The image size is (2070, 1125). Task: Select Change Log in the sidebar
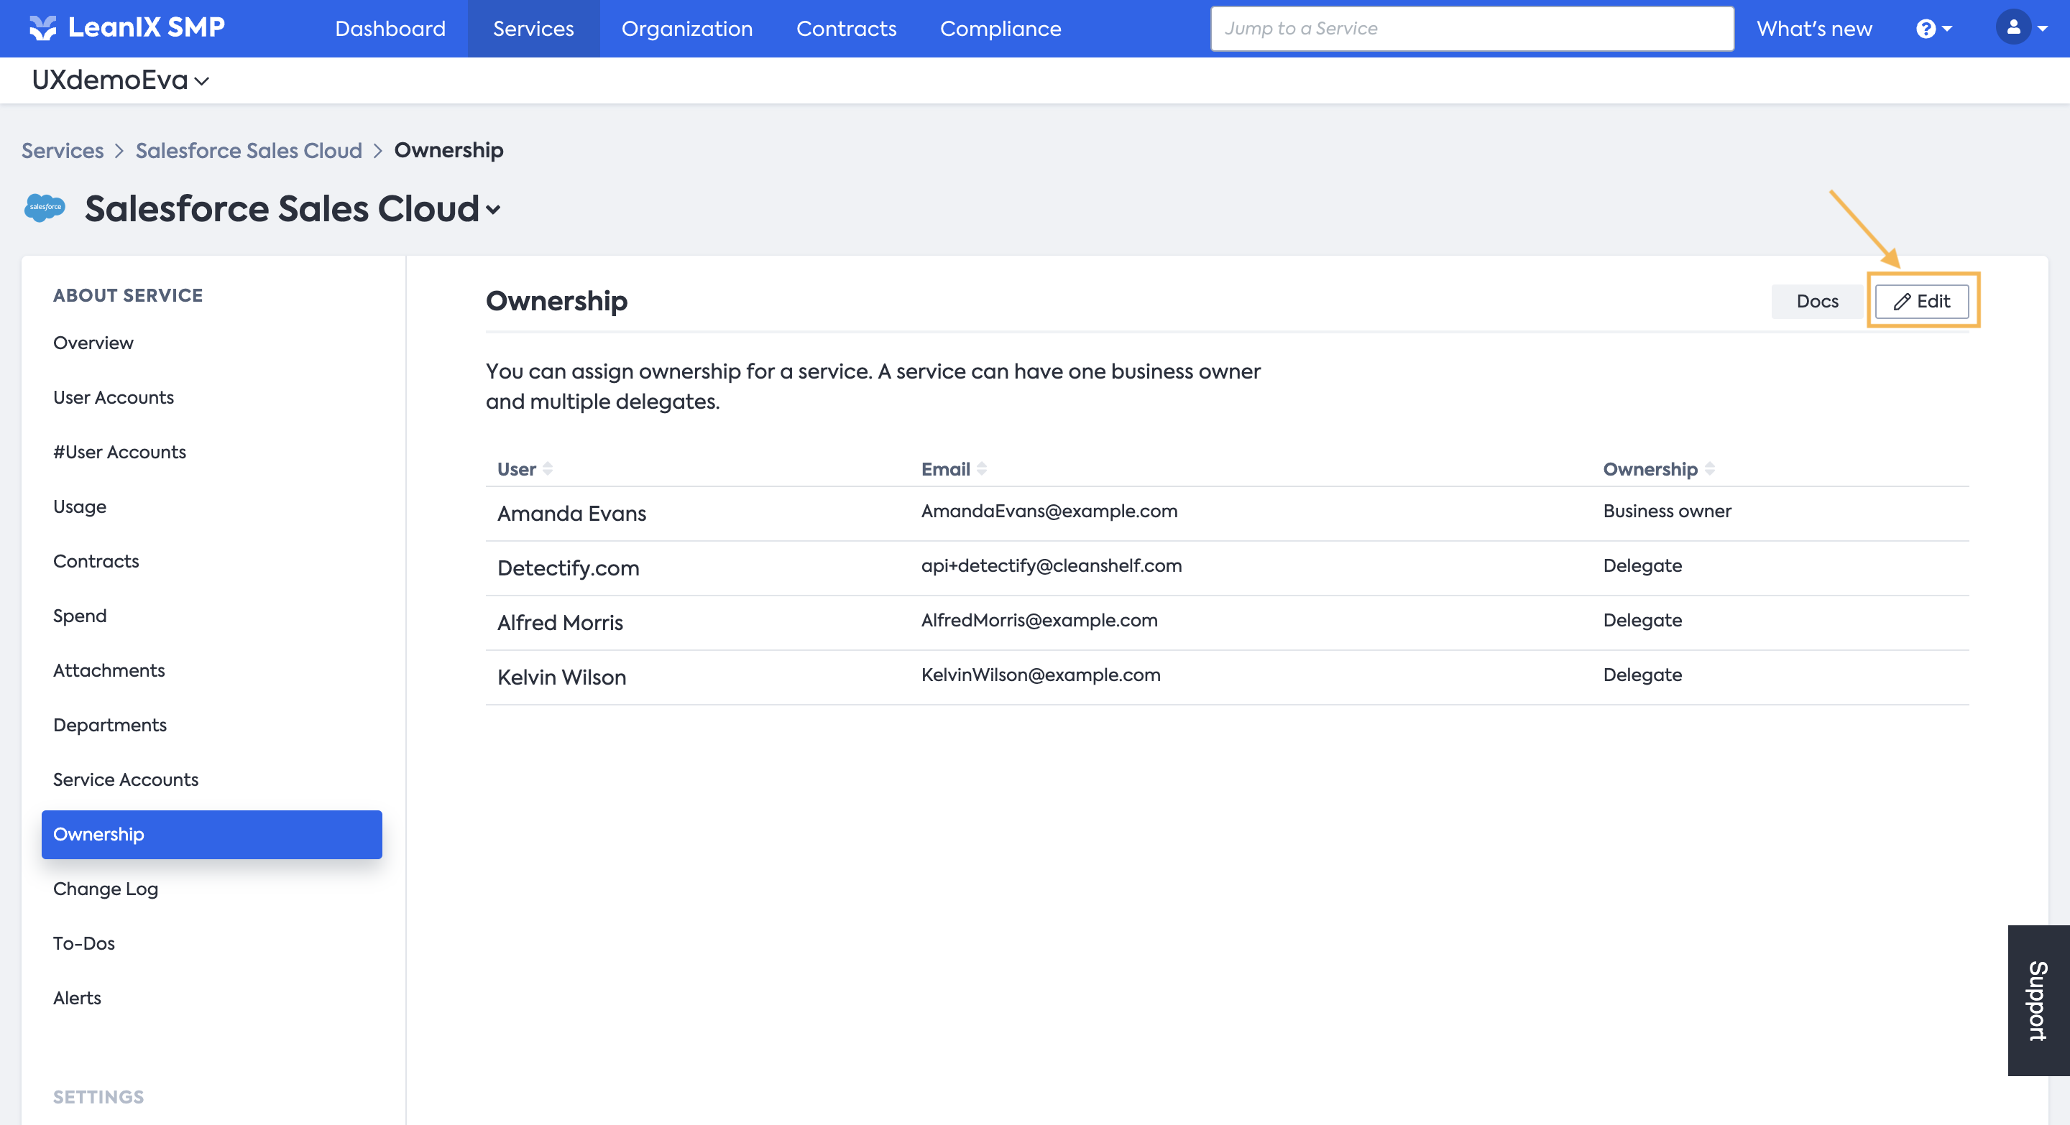tap(105, 889)
